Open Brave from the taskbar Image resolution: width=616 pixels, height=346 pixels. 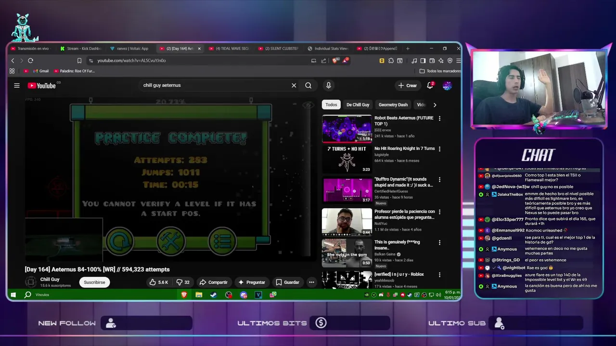point(184,295)
